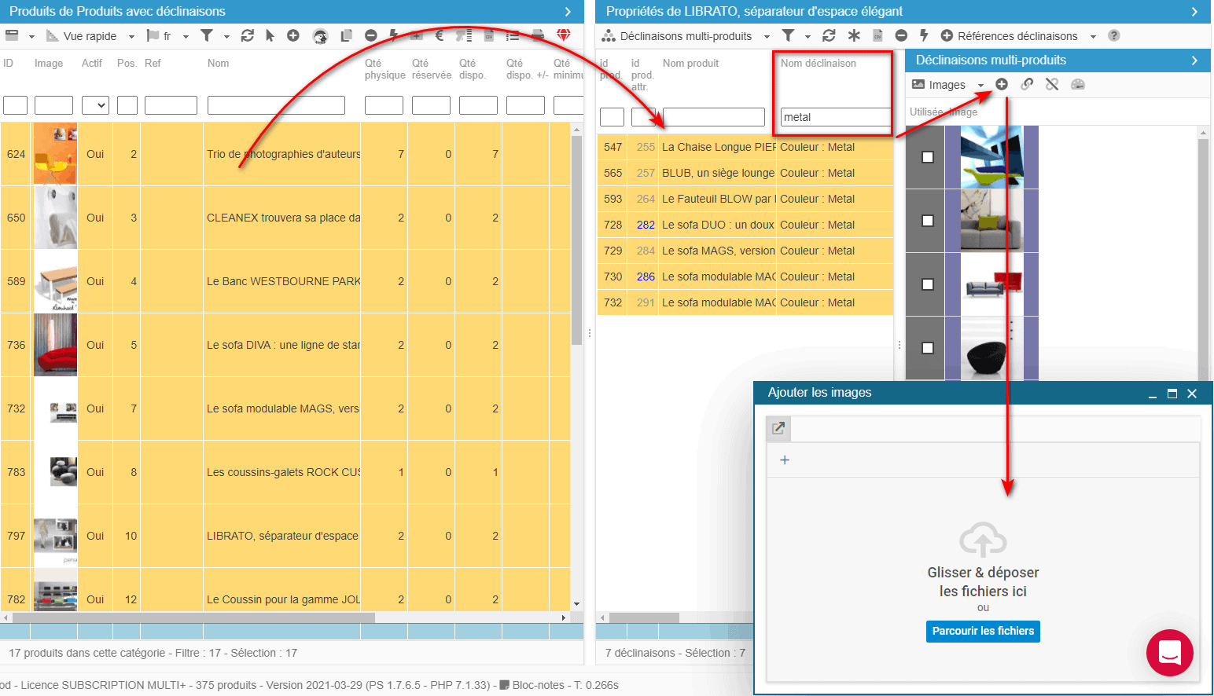Image resolution: width=1214 pixels, height=696 pixels.
Task: Click the Nom déclinaison filter field
Action: [x=835, y=117]
